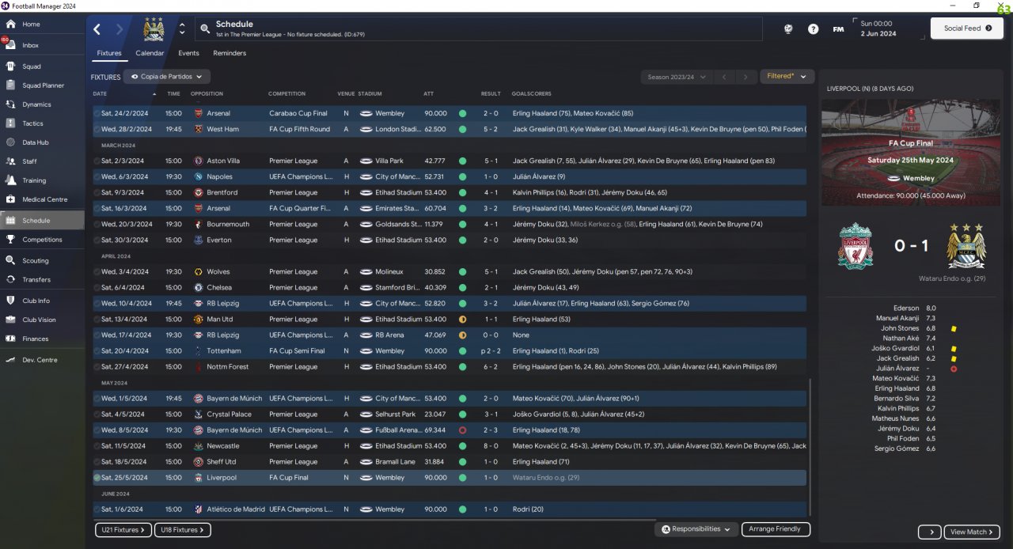Open Home from the sidebar
This screenshot has width=1013, height=549.
[x=43, y=25]
